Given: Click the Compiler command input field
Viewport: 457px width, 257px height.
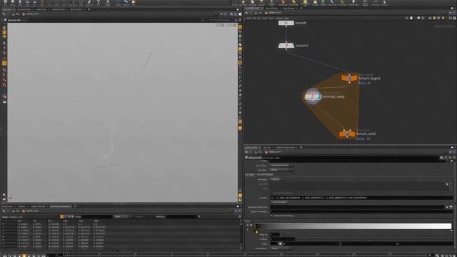Looking at the screenshot, I should [x=361, y=198].
